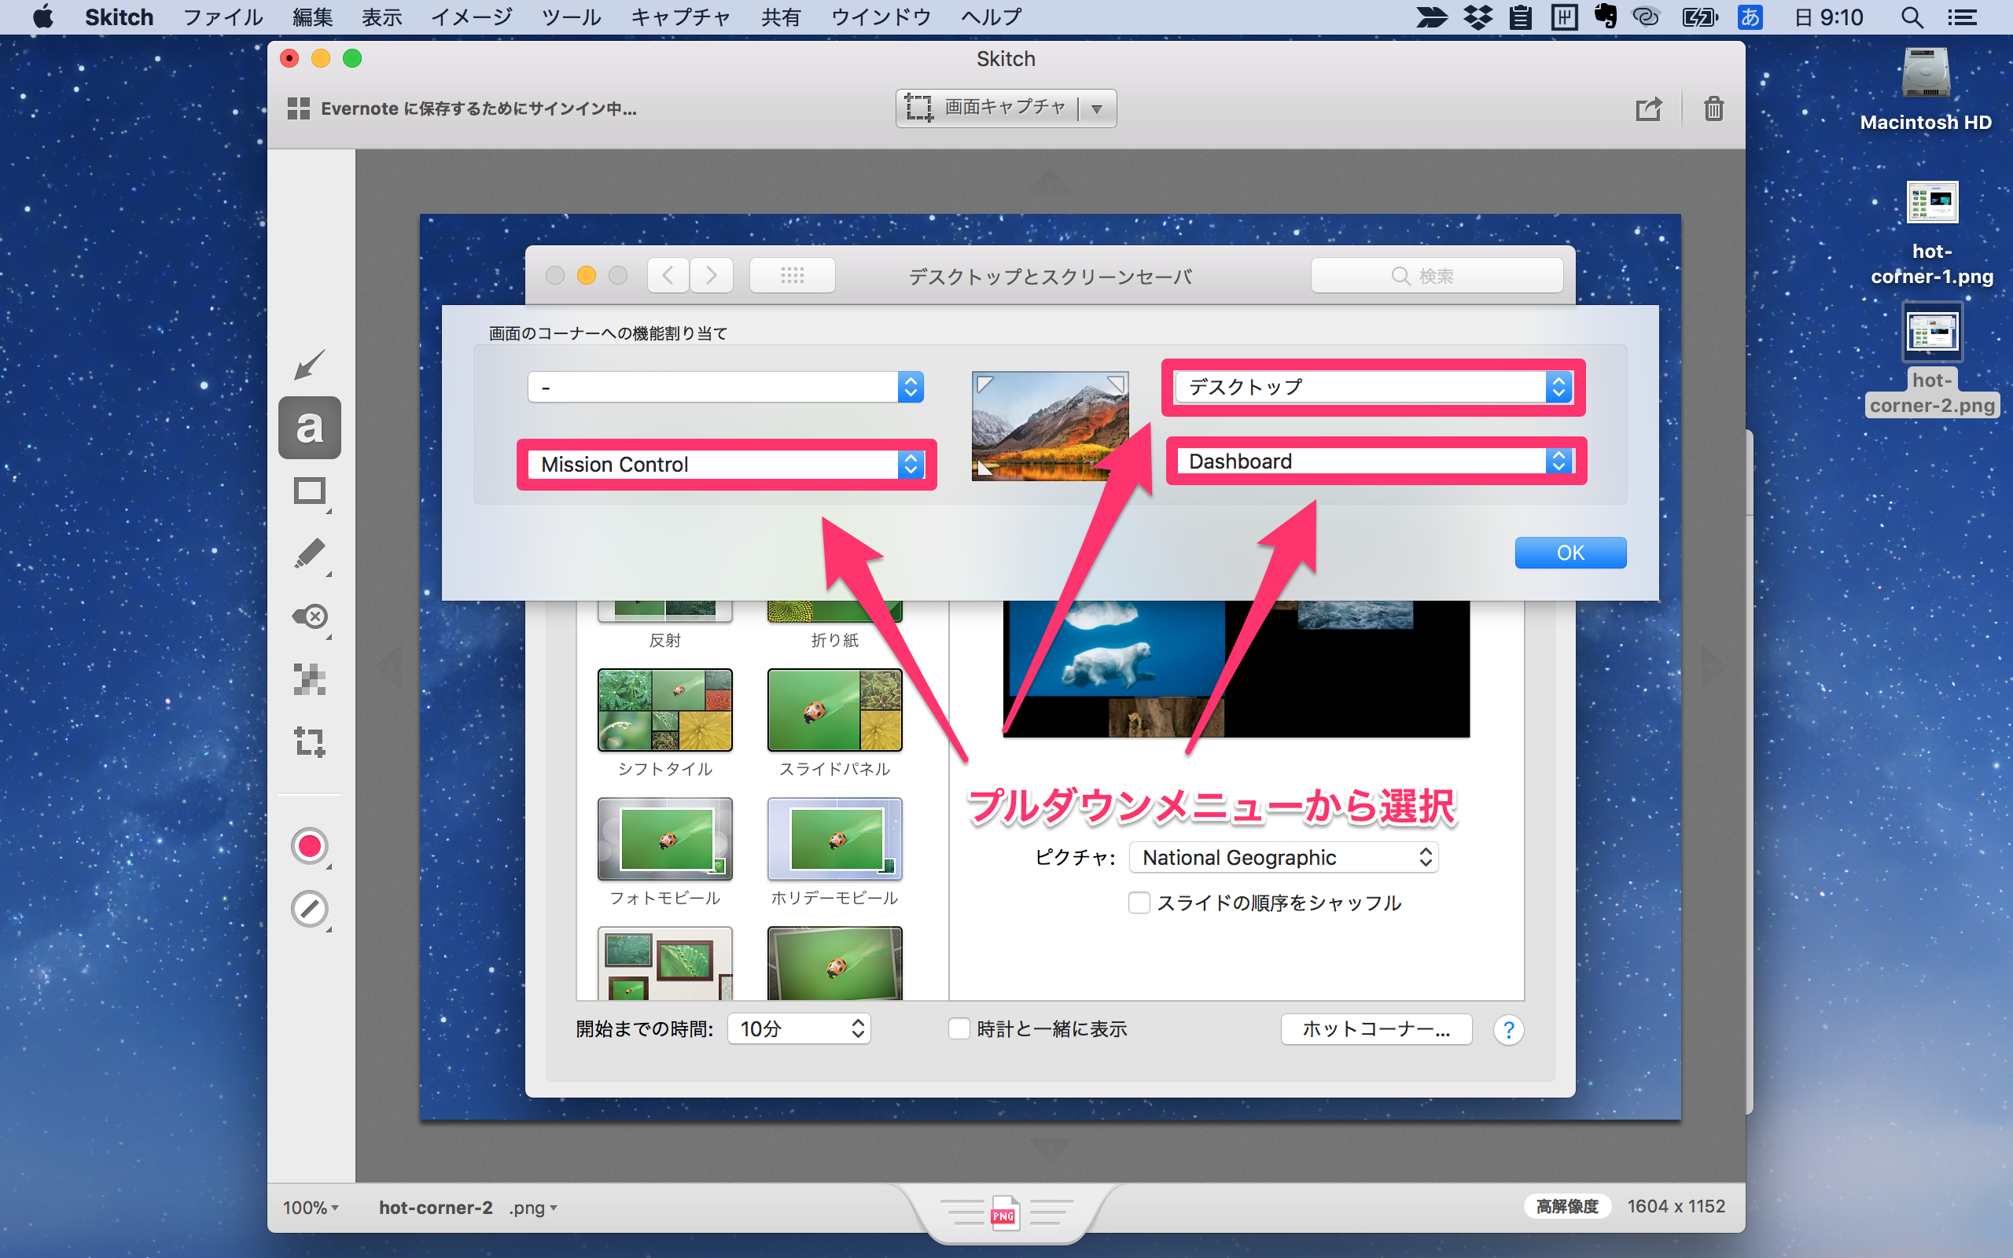Screen dimensions: 2013x1258
Task: Open Notification Center list icon
Action: pos(1963,17)
